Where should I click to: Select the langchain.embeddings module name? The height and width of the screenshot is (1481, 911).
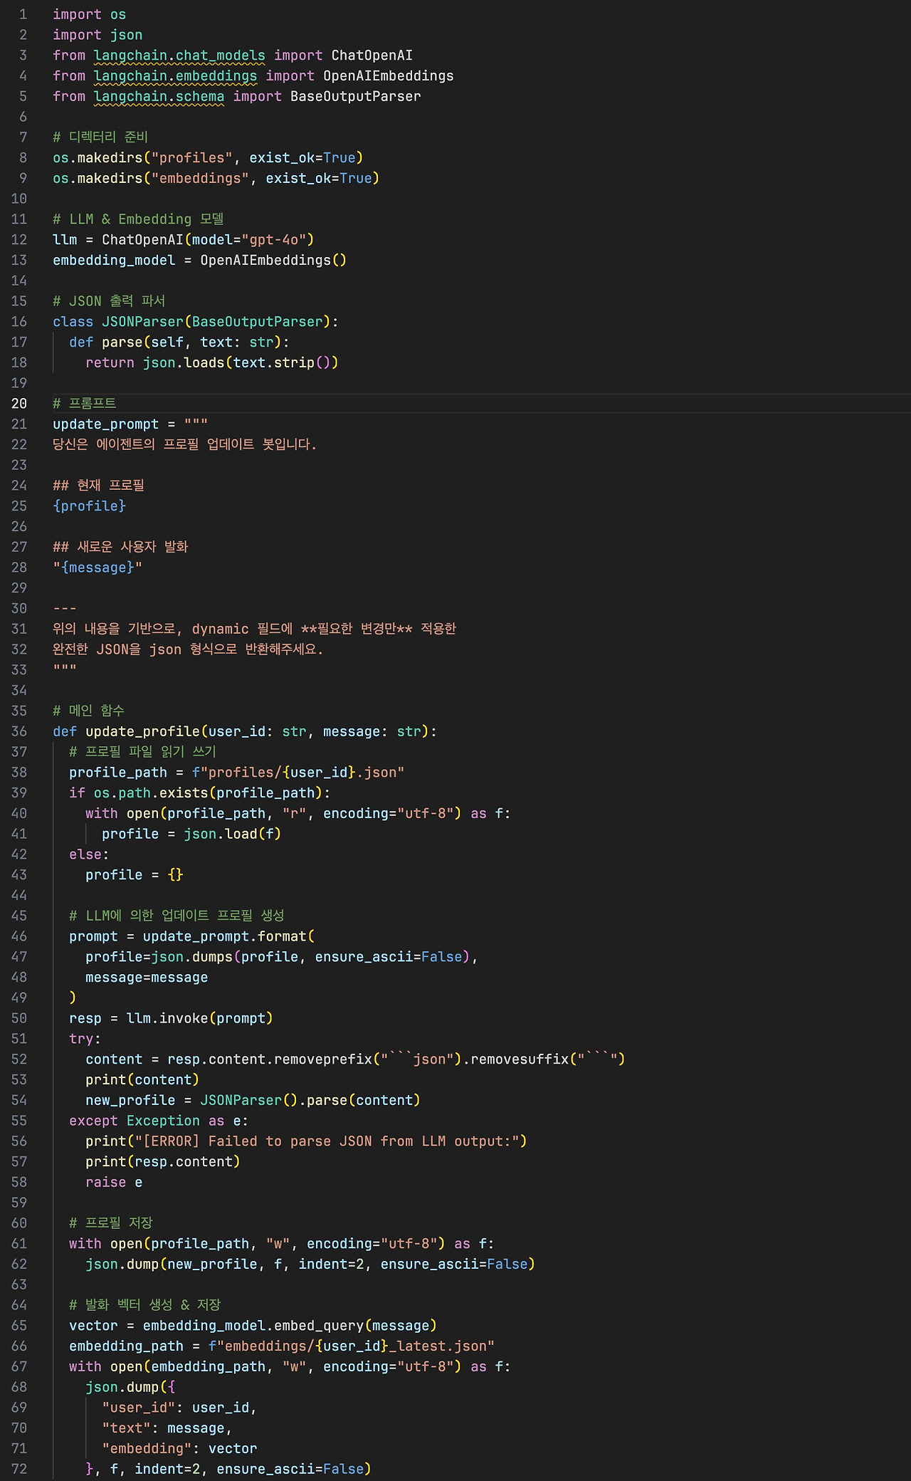175,75
